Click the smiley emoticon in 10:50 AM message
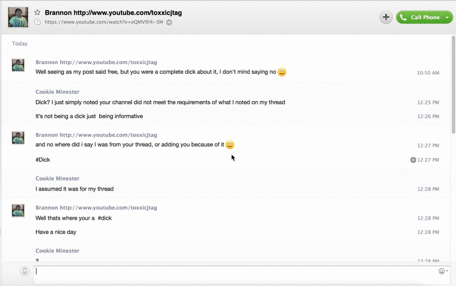 (282, 72)
